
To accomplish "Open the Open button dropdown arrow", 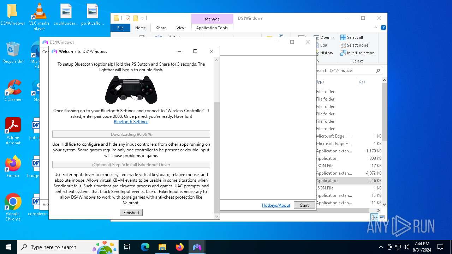I will pos(333,37).
